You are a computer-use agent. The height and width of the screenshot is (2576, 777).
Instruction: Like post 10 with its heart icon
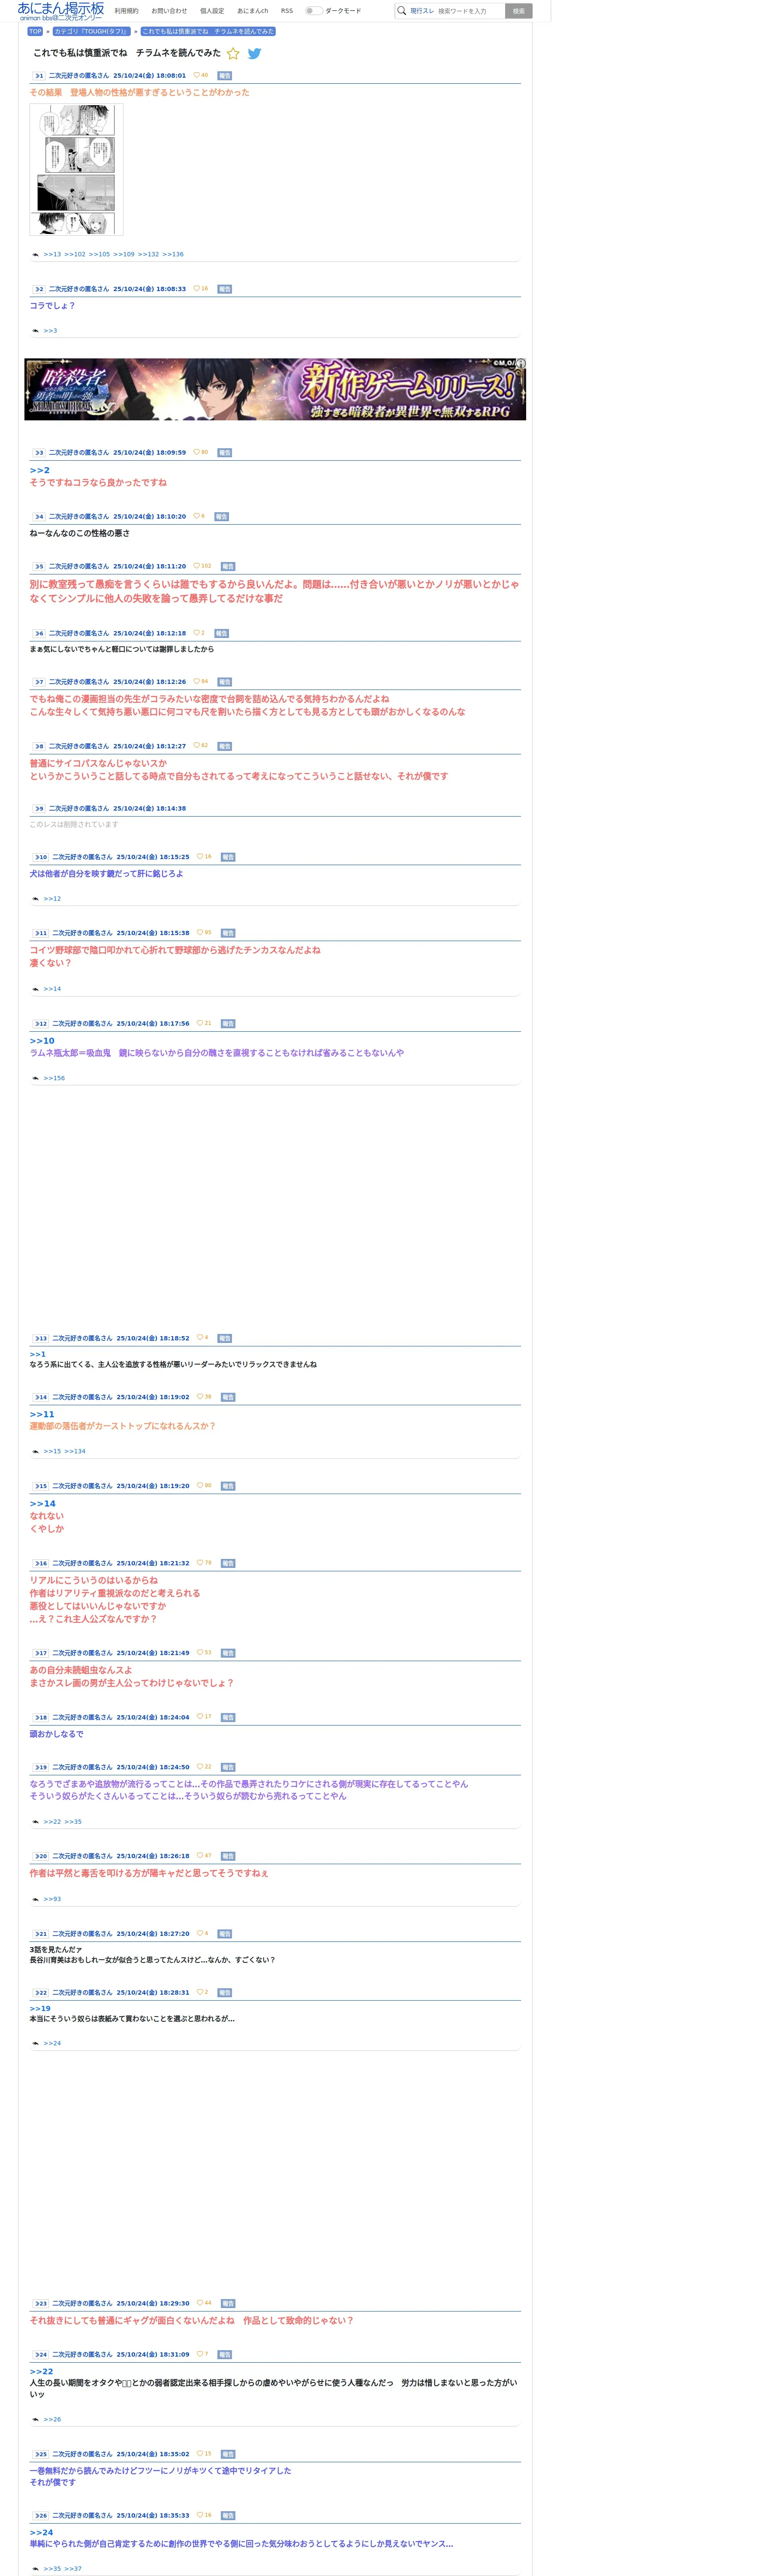tap(200, 857)
